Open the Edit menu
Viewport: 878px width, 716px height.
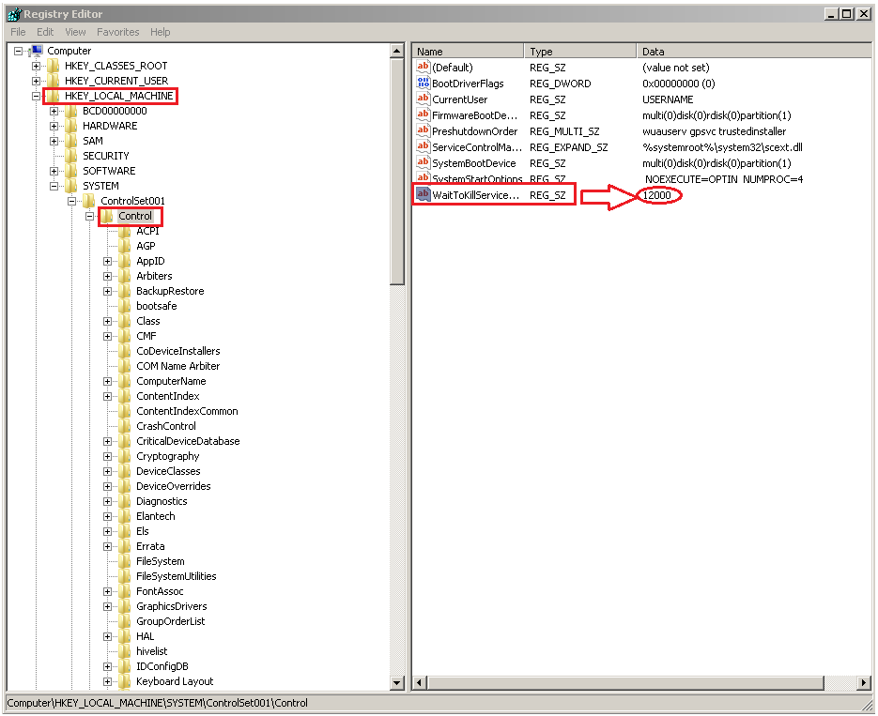point(45,32)
